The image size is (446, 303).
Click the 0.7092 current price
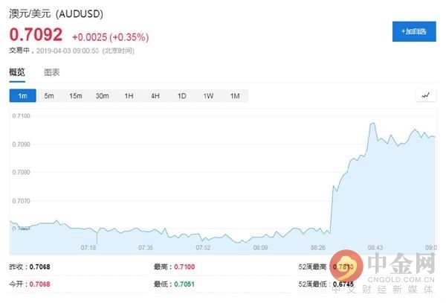(x=35, y=35)
